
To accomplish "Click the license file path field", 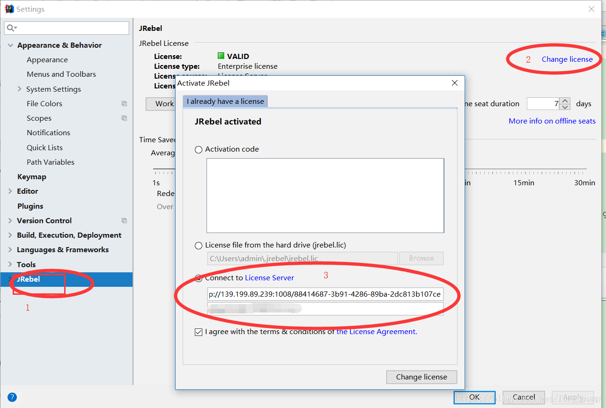I will 303,258.
